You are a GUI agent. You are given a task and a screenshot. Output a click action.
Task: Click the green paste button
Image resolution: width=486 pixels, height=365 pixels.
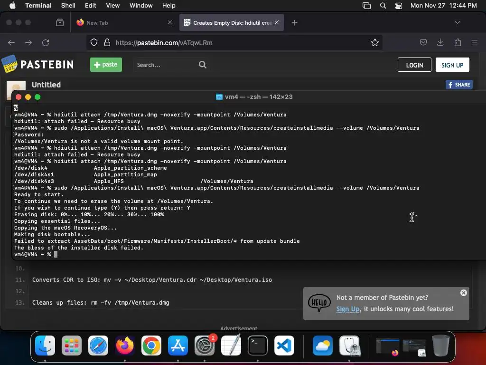click(106, 65)
